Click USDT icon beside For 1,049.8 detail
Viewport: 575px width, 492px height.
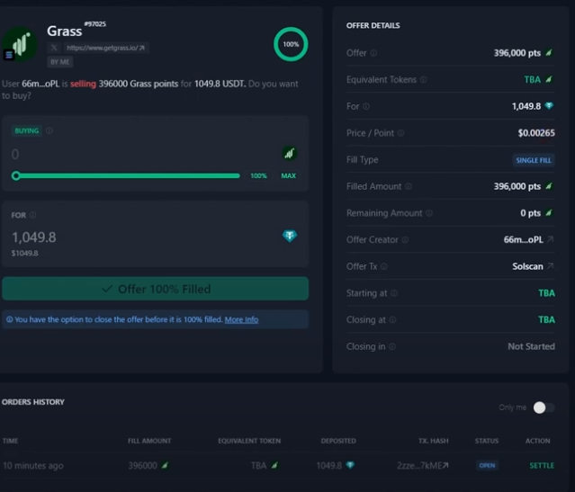click(x=549, y=106)
